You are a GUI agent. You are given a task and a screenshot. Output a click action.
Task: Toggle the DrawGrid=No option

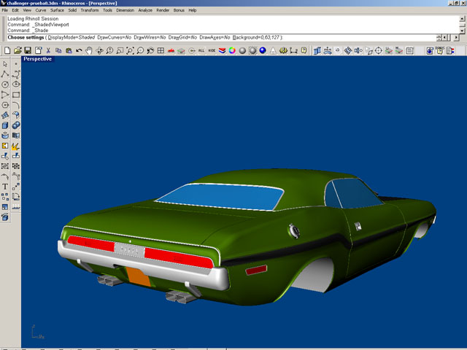point(182,37)
